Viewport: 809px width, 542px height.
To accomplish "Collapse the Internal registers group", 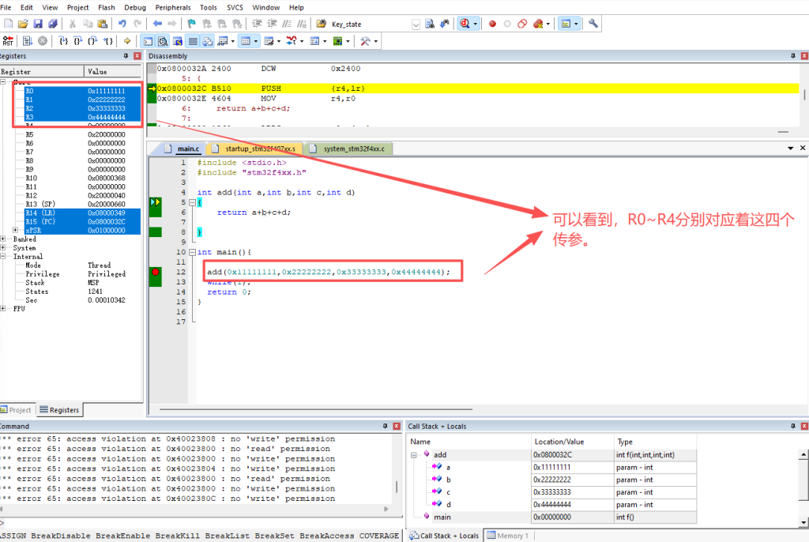I will 5,256.
